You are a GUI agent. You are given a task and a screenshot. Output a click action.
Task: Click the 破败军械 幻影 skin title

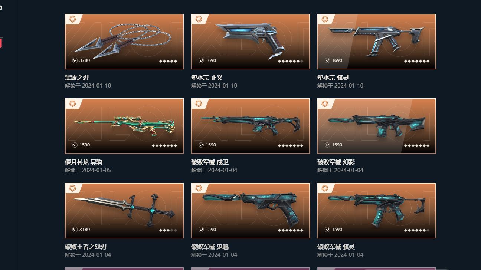(x=336, y=162)
